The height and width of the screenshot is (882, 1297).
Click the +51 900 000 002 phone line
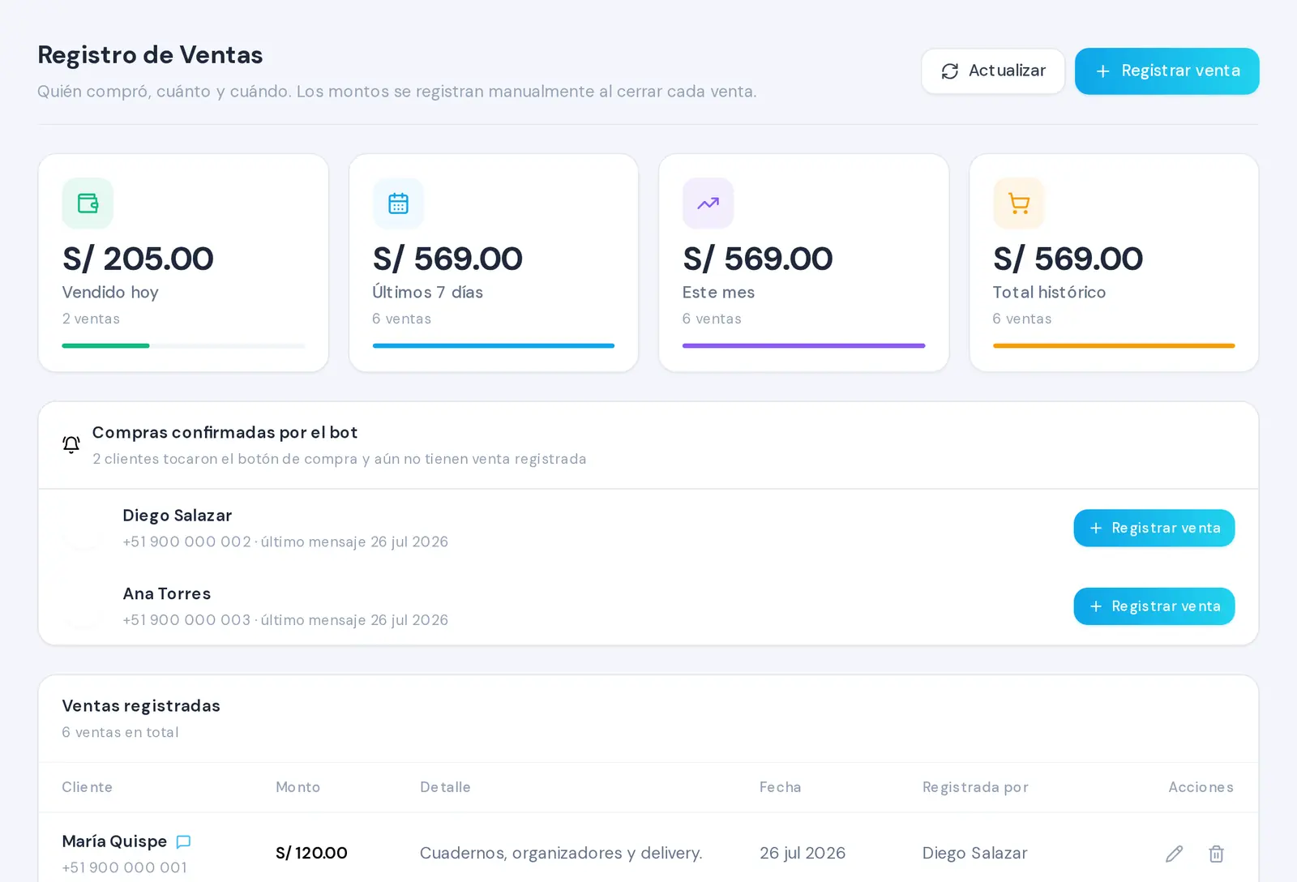tap(285, 542)
